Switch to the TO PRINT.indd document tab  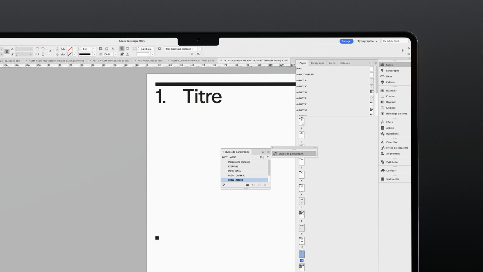150,61
